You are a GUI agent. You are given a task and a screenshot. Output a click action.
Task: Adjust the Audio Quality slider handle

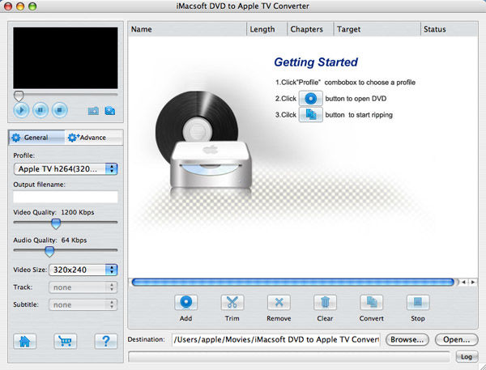pos(49,251)
